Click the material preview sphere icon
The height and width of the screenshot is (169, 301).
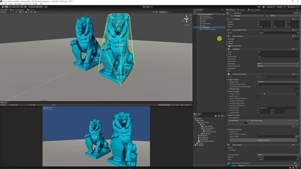coord(229,164)
